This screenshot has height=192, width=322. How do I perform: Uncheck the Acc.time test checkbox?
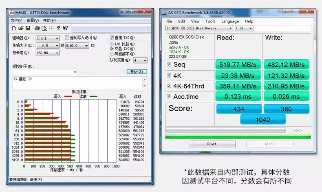[x=169, y=96]
